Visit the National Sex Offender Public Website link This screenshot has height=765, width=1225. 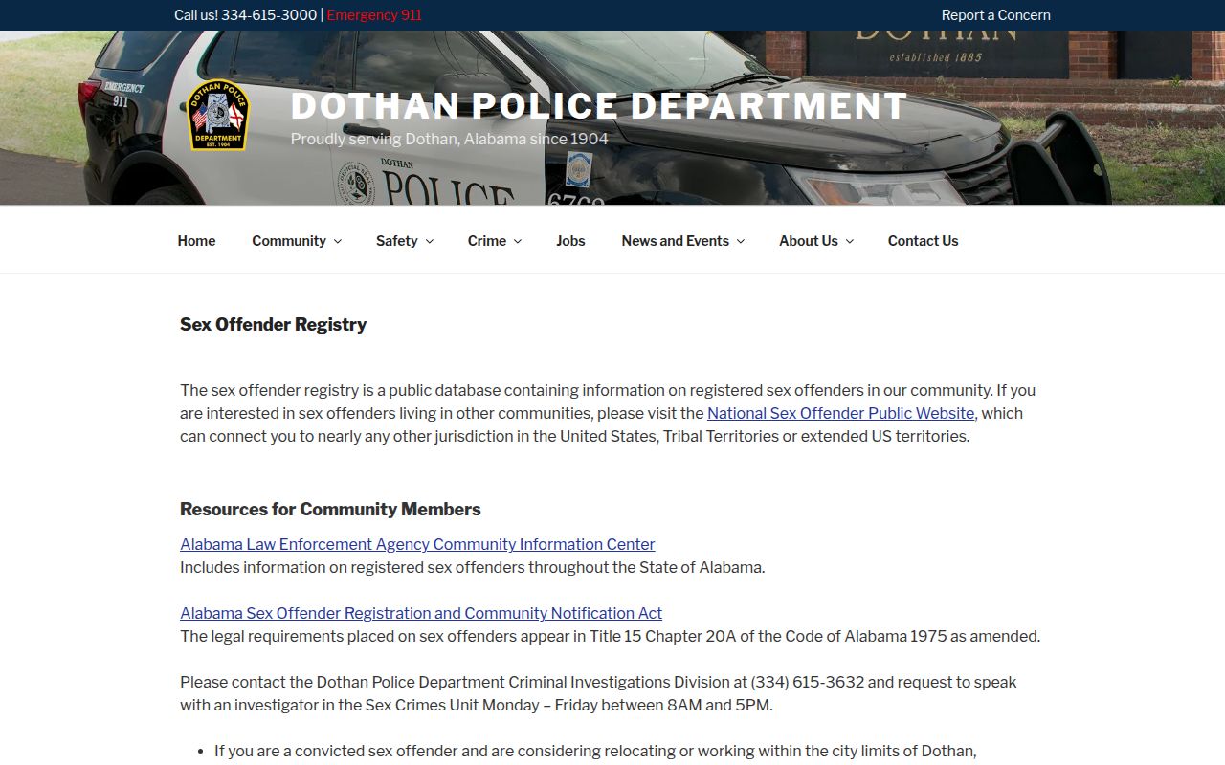point(840,413)
